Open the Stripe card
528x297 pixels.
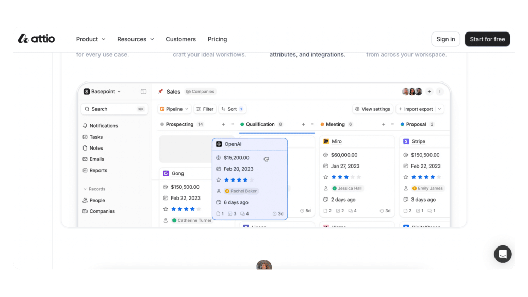[419, 141]
